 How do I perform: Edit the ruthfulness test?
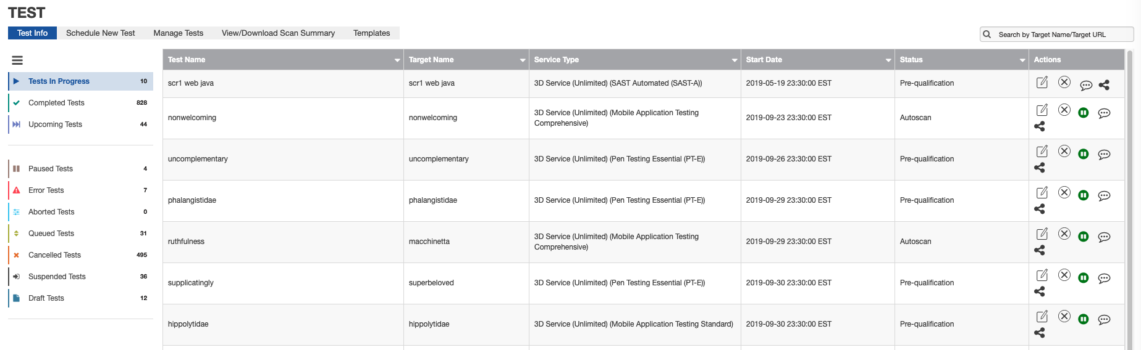1042,234
